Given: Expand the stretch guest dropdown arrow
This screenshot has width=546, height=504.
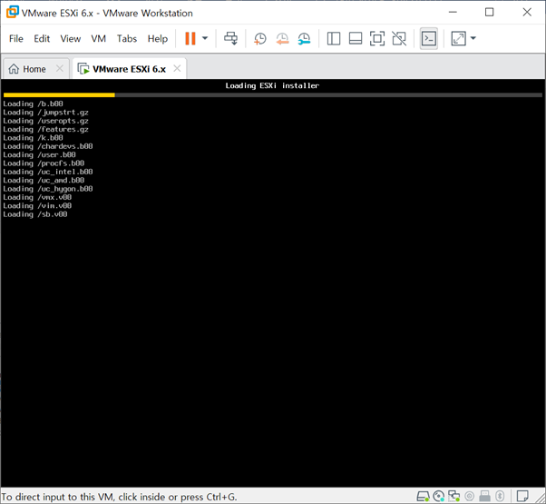Looking at the screenshot, I should point(473,38).
